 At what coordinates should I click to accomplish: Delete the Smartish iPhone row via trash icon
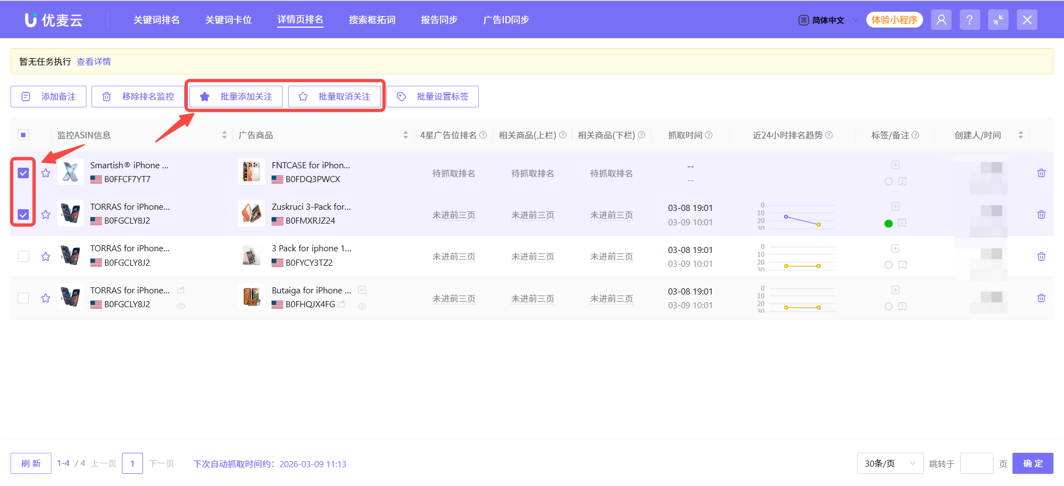[x=1041, y=173]
